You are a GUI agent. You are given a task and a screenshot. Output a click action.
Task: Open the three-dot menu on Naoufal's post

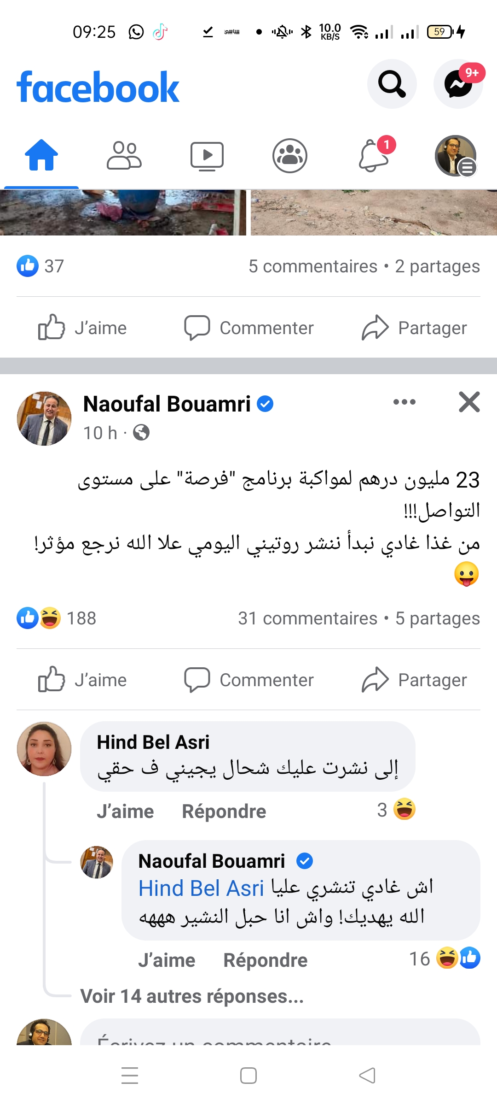point(405,402)
